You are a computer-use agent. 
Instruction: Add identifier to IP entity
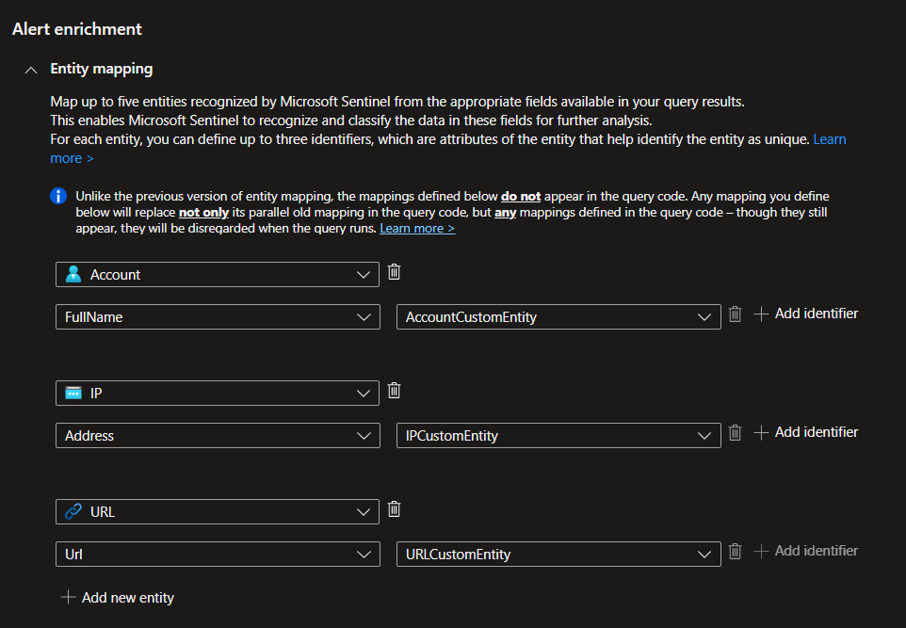click(x=806, y=432)
